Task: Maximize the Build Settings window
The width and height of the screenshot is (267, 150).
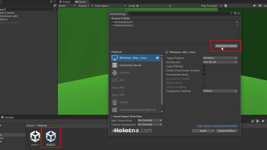Action: coord(235,14)
